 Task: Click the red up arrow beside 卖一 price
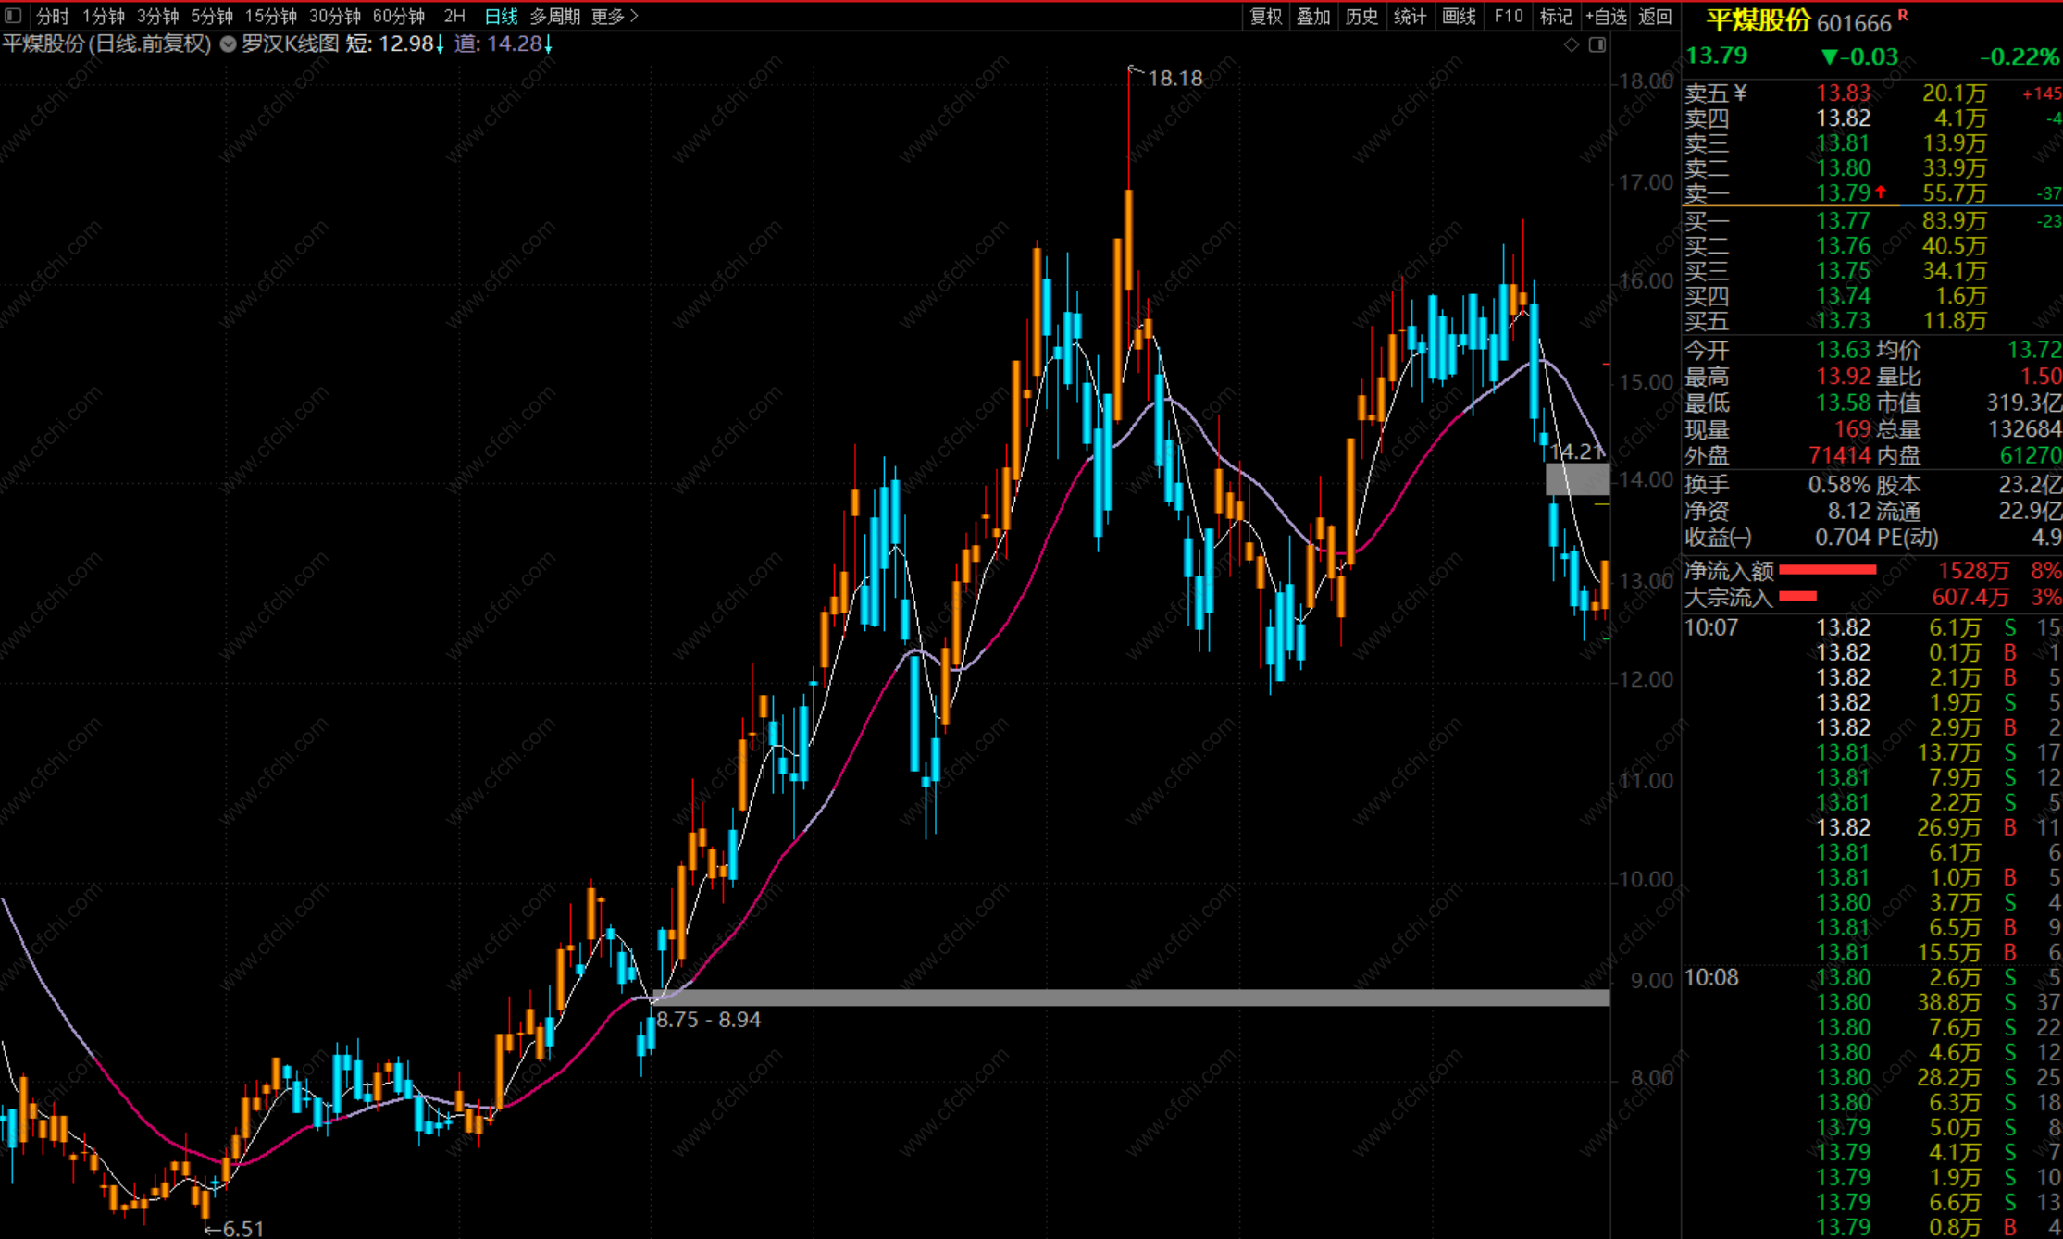tap(1881, 192)
